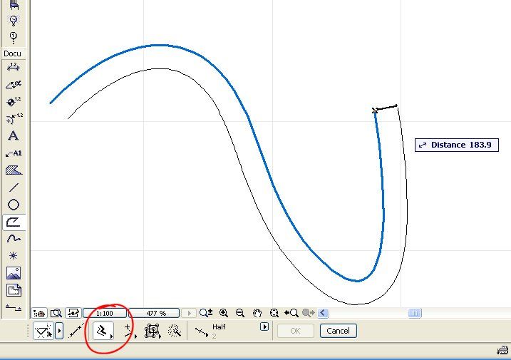Screen dimensions: 511x360
Task: Select the Level Dimension tool
Action: 14,101
